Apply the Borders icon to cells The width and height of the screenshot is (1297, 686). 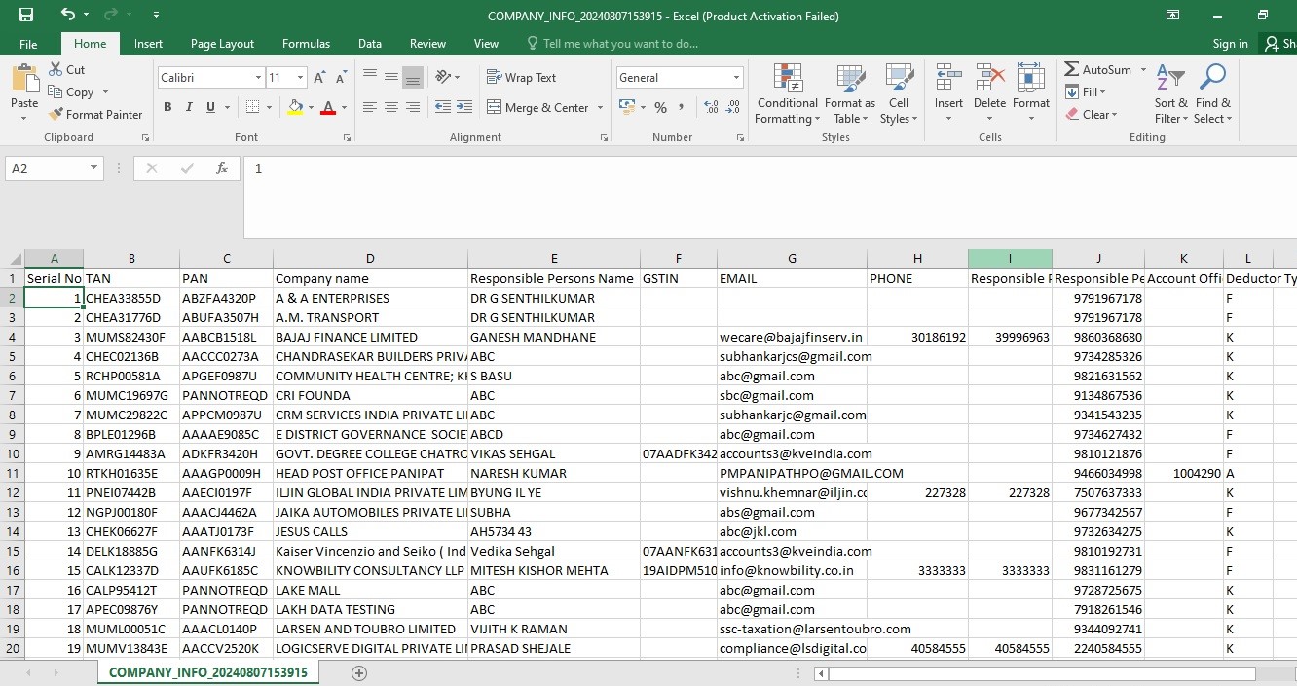[253, 107]
